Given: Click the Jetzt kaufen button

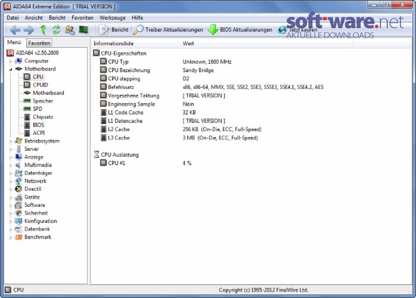Looking at the screenshot, I should (297, 30).
